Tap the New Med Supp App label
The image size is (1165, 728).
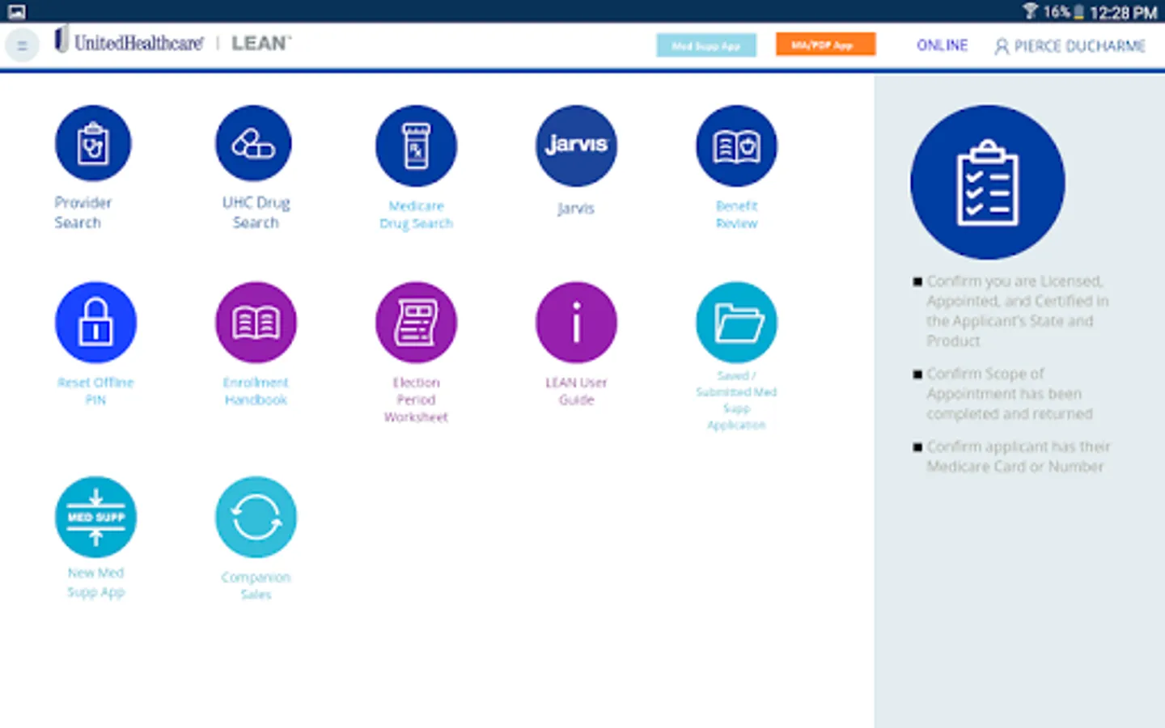pos(95,582)
